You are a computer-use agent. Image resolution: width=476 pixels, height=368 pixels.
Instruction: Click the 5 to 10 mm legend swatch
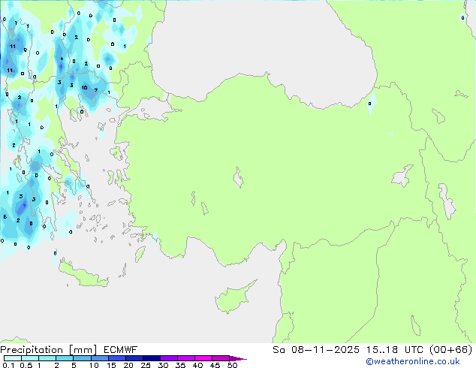(x=82, y=358)
